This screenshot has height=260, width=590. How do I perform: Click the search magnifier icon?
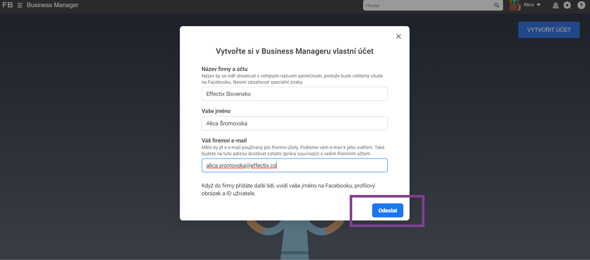click(497, 5)
